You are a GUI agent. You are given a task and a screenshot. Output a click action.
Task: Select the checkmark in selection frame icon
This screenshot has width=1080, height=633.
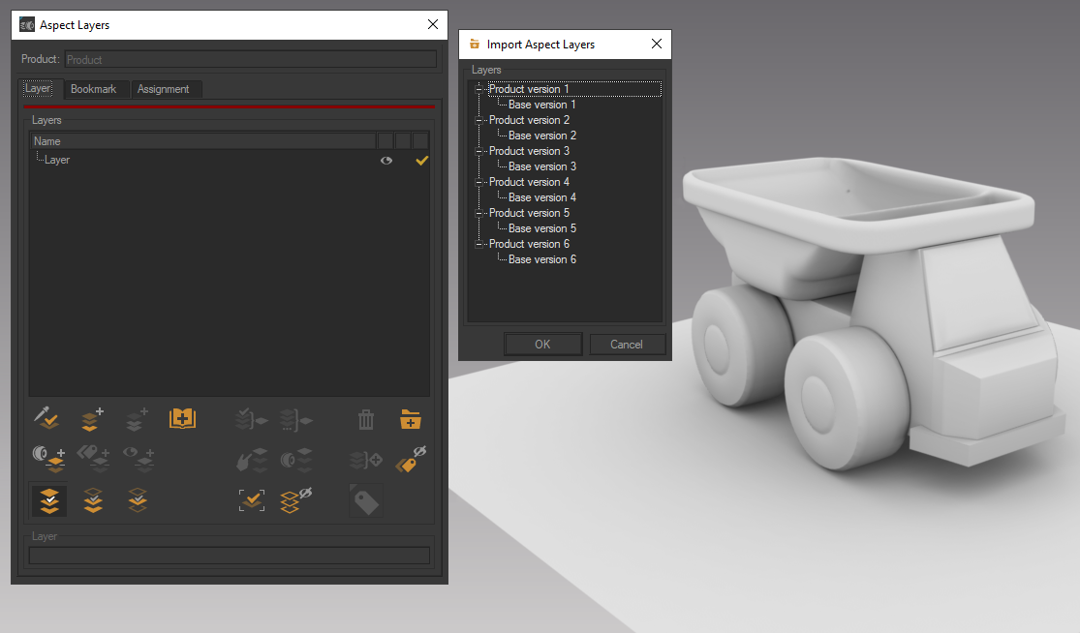click(x=252, y=500)
